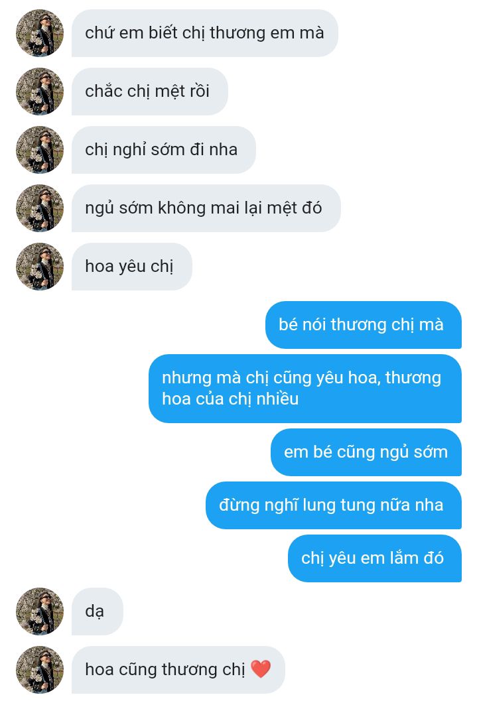Screen dimensions: 477x705
Task: Select "ngủ sớm không mai lại mệt đó" bubble
Action: click(206, 209)
